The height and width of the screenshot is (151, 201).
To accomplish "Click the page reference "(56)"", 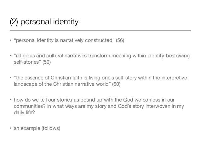I will coord(120,41).
